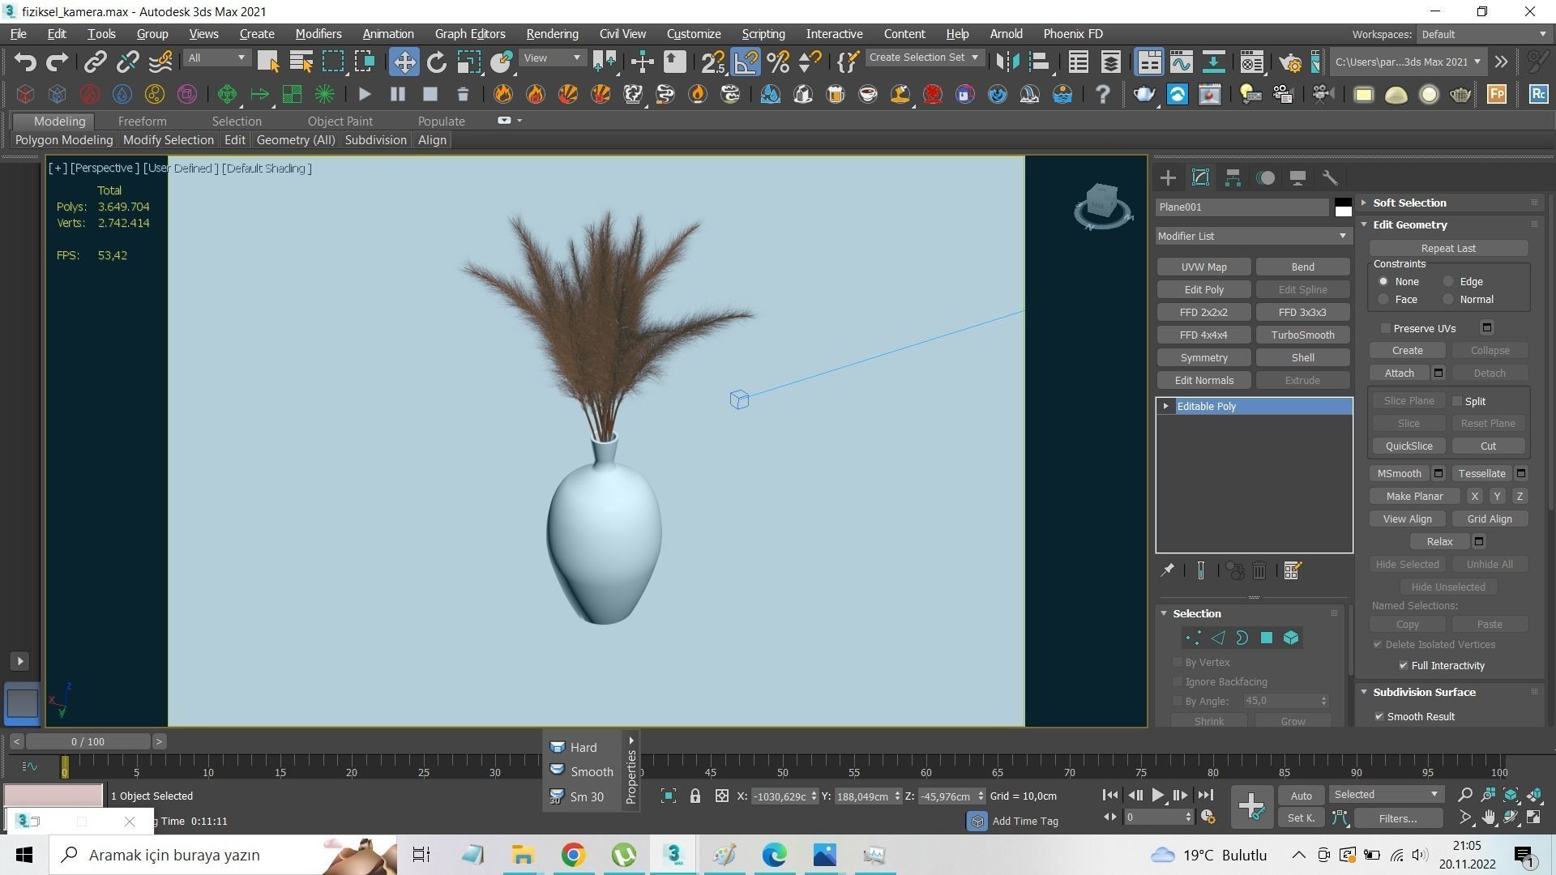Open the selection filter All dropdown

[216, 58]
